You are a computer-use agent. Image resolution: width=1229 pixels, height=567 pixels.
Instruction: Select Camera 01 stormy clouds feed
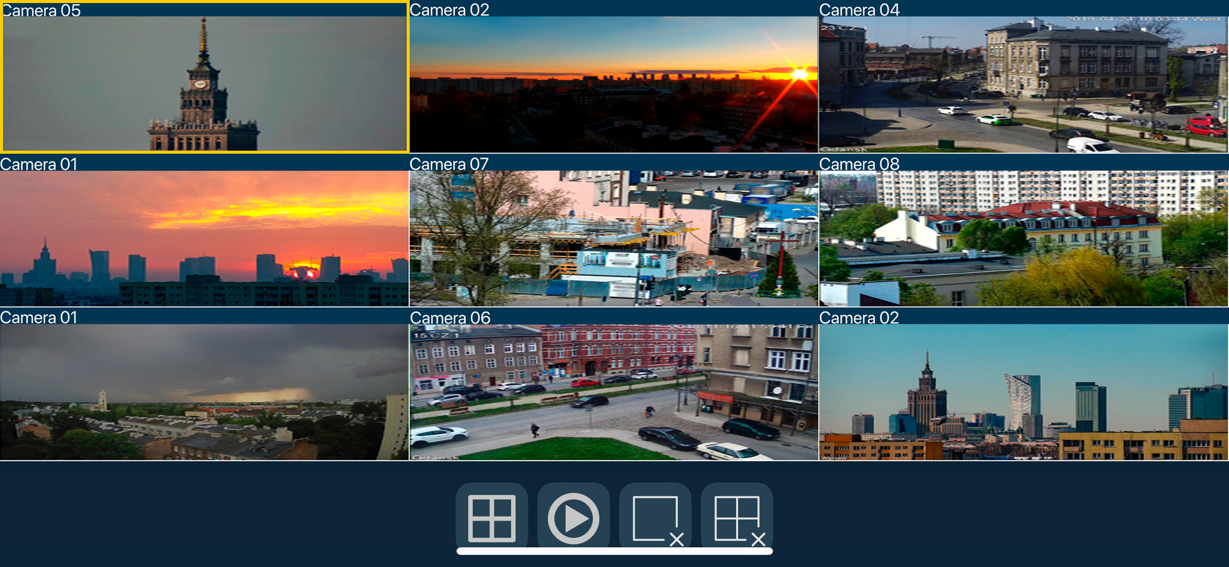(x=204, y=392)
